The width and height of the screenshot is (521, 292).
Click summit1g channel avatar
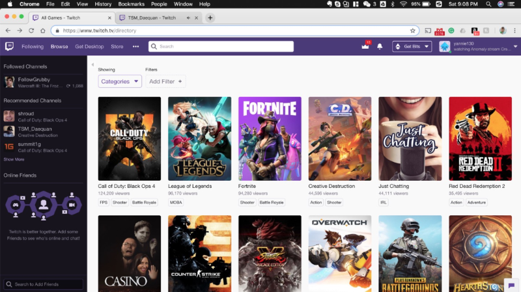click(9, 147)
